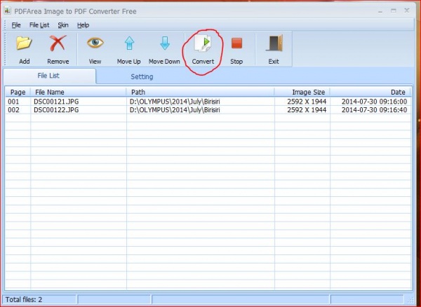Sort by the Image Size column header

tap(302, 93)
